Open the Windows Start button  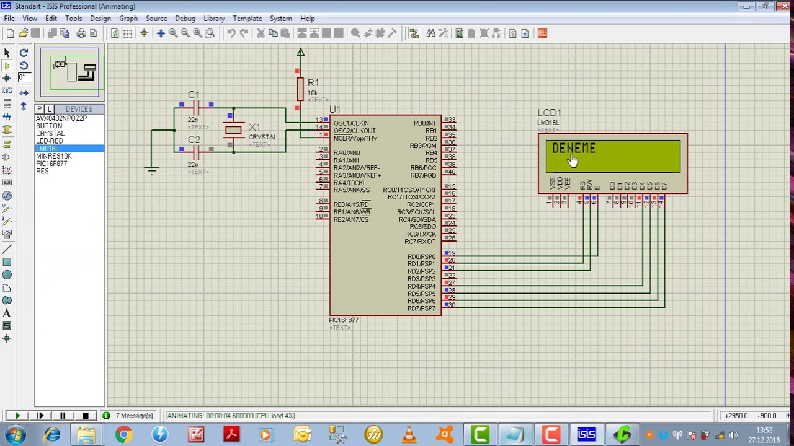pos(15,434)
